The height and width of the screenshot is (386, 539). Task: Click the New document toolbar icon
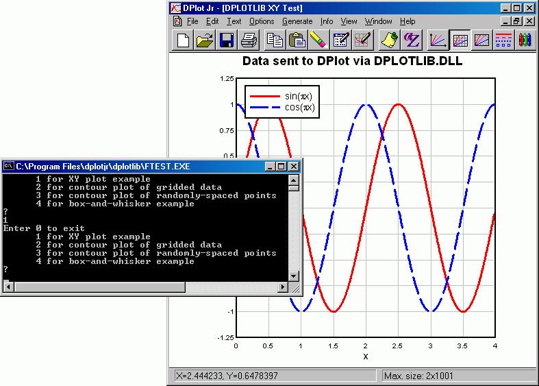click(183, 40)
